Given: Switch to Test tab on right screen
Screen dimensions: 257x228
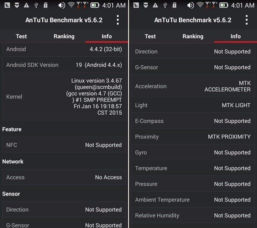Looking at the screenshot, I should pos(150,36).
